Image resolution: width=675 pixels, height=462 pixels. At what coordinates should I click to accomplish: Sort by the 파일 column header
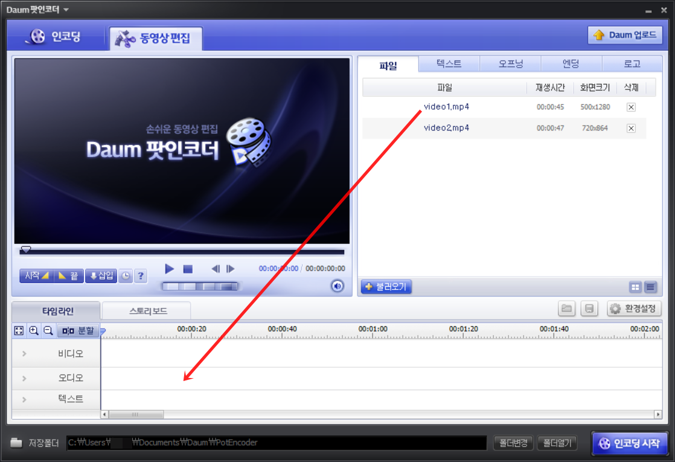coord(445,88)
